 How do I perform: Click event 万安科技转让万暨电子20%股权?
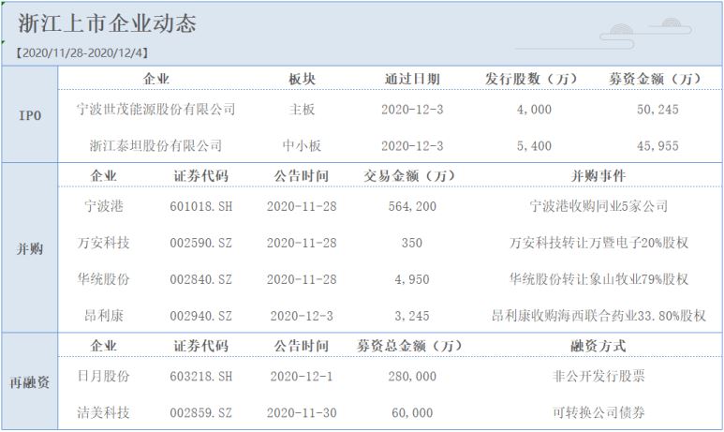click(x=598, y=243)
